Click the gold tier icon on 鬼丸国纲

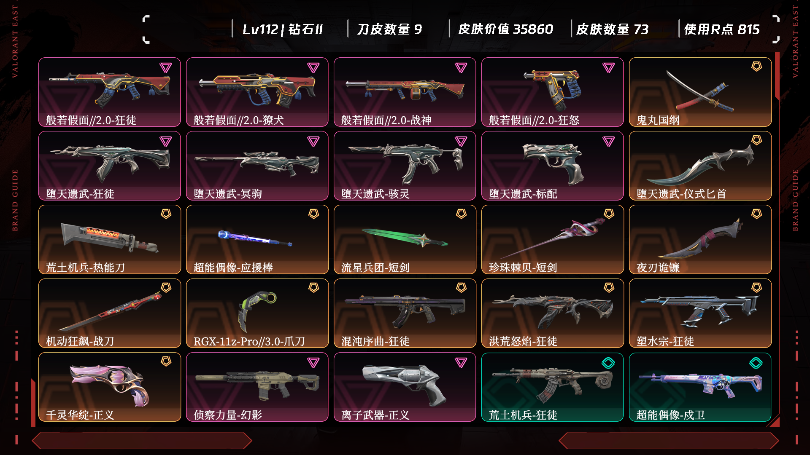(x=756, y=67)
